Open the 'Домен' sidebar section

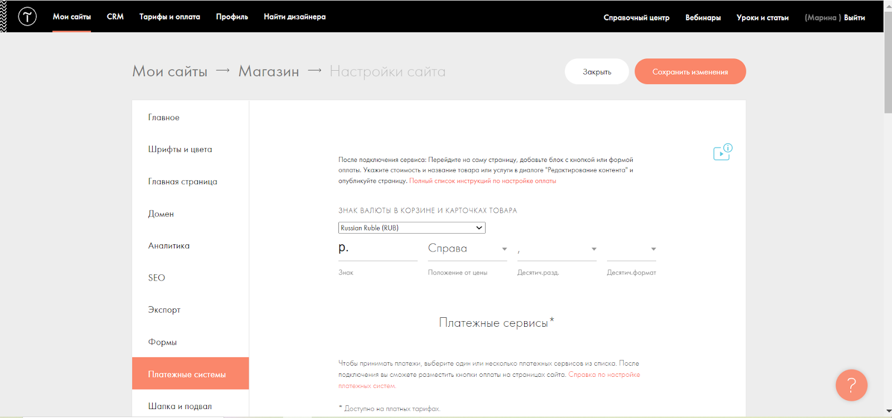pos(161,214)
